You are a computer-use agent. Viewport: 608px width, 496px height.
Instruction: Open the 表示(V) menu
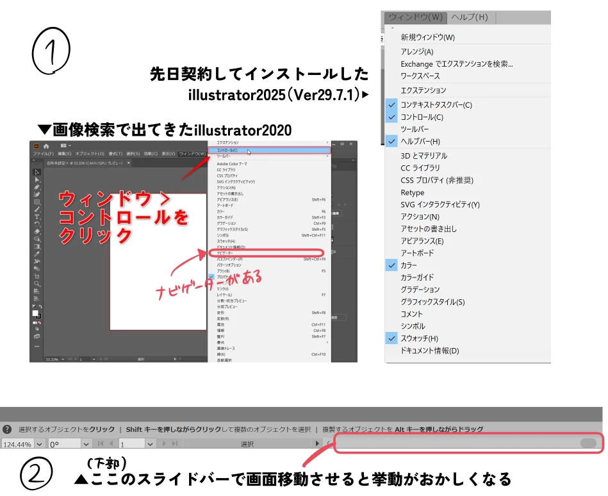168,154
